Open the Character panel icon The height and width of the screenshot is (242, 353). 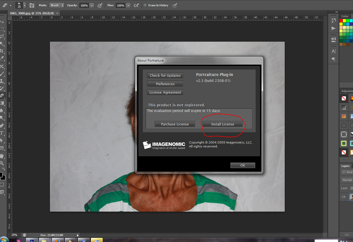(334, 51)
